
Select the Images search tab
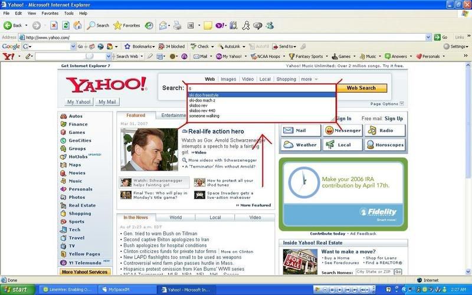[228, 79]
